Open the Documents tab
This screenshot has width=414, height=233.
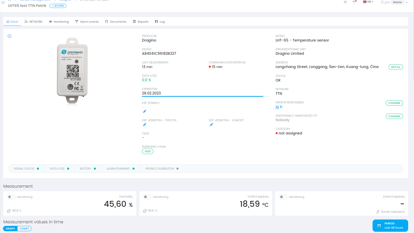(x=116, y=22)
